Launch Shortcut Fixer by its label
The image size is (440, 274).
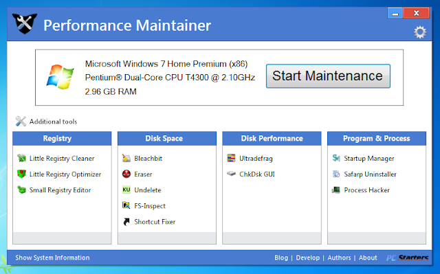(155, 222)
